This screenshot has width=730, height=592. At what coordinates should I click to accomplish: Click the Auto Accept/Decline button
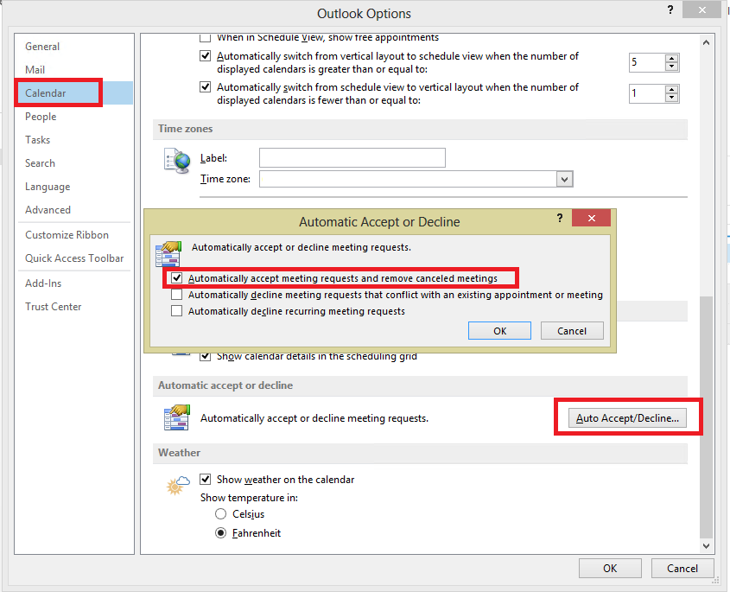pos(627,417)
